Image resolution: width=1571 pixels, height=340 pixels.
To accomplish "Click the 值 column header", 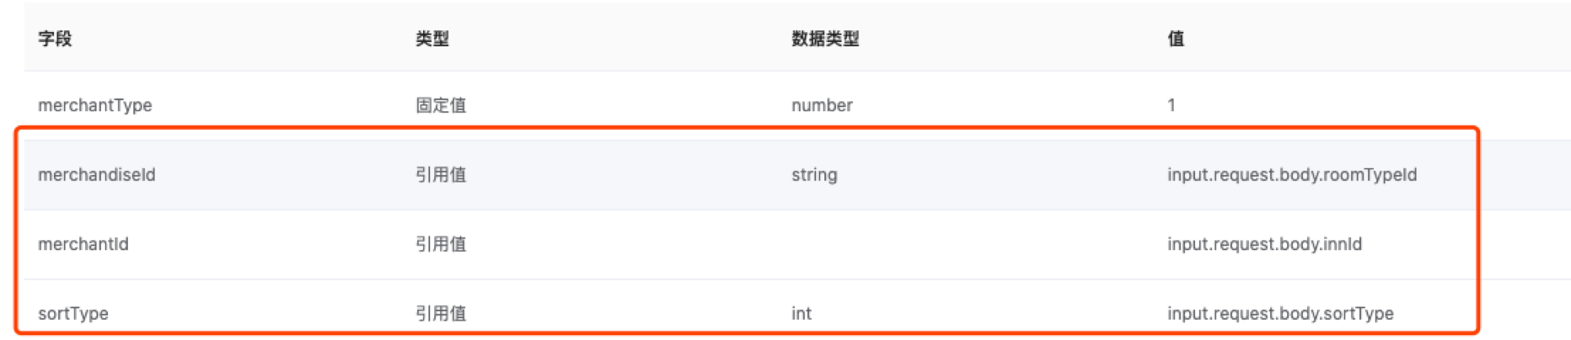I will click(1176, 39).
